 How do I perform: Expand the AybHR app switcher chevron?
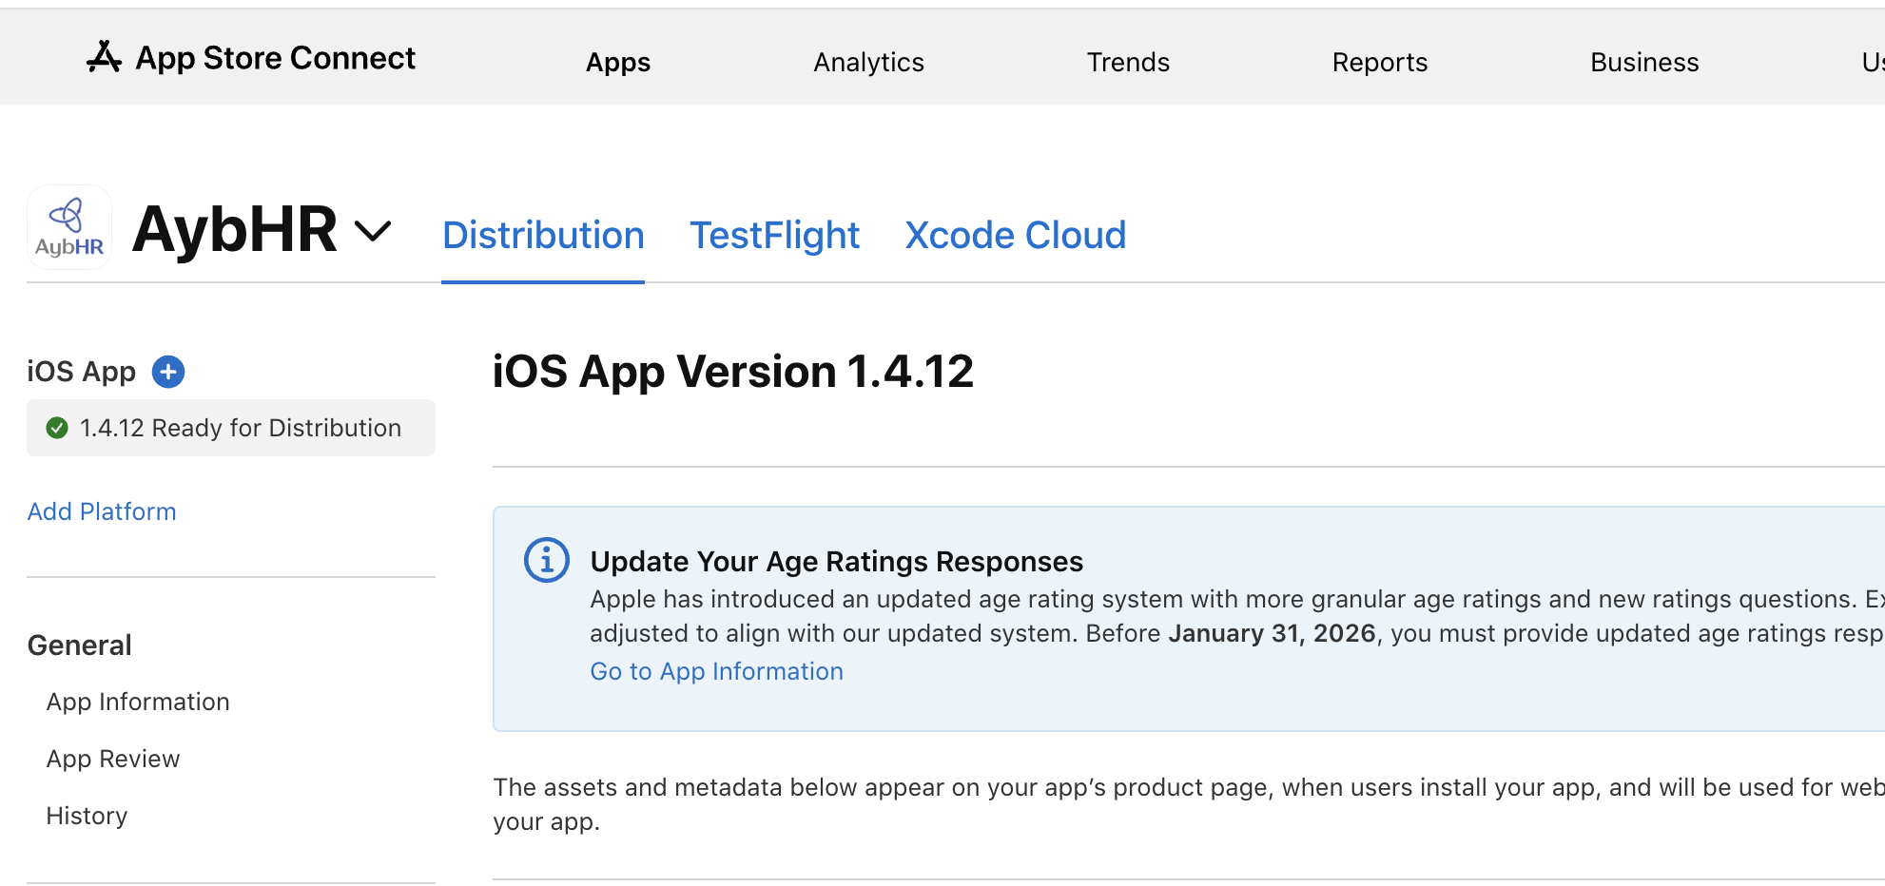[373, 231]
